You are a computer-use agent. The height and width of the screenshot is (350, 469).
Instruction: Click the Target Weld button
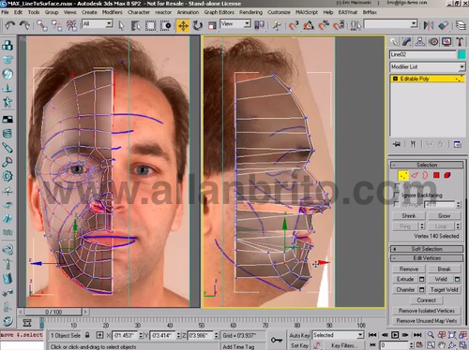click(x=444, y=289)
